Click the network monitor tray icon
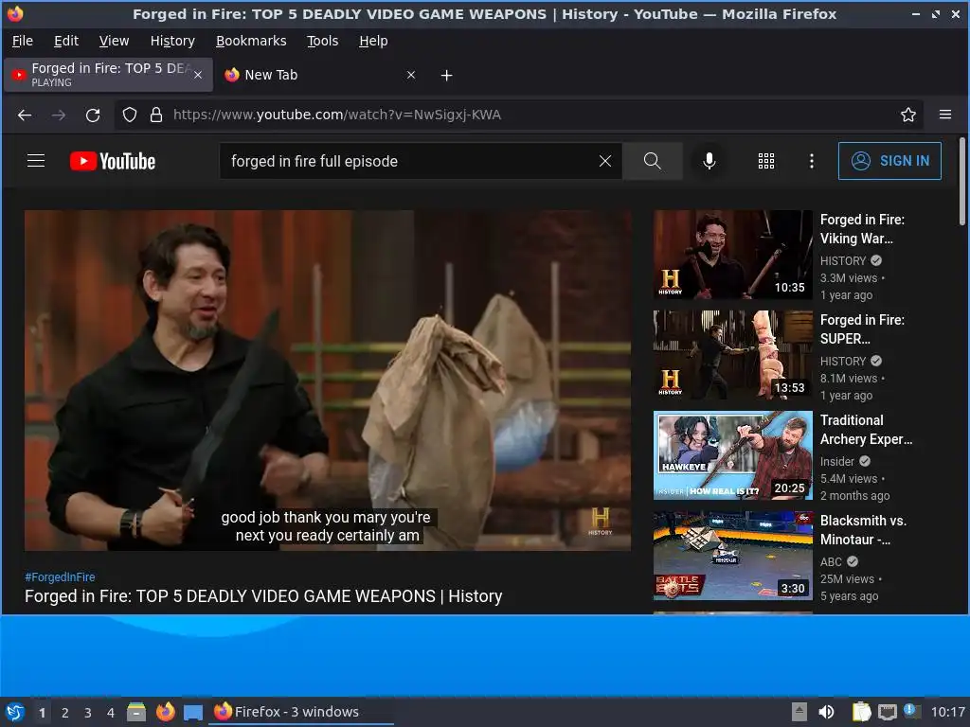 [x=888, y=712]
